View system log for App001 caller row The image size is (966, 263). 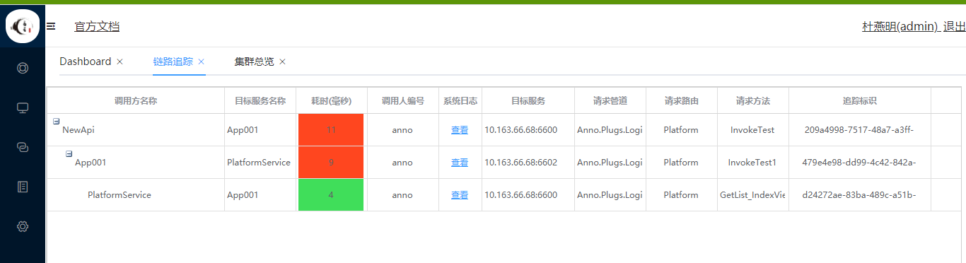[x=460, y=163]
